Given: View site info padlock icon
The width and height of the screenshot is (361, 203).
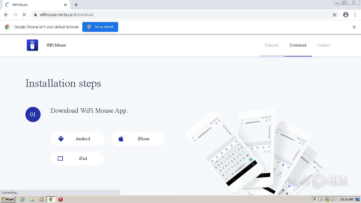Looking at the screenshot, I should pos(35,15).
